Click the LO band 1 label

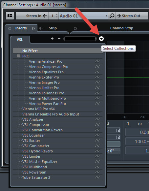[x=140, y=124]
